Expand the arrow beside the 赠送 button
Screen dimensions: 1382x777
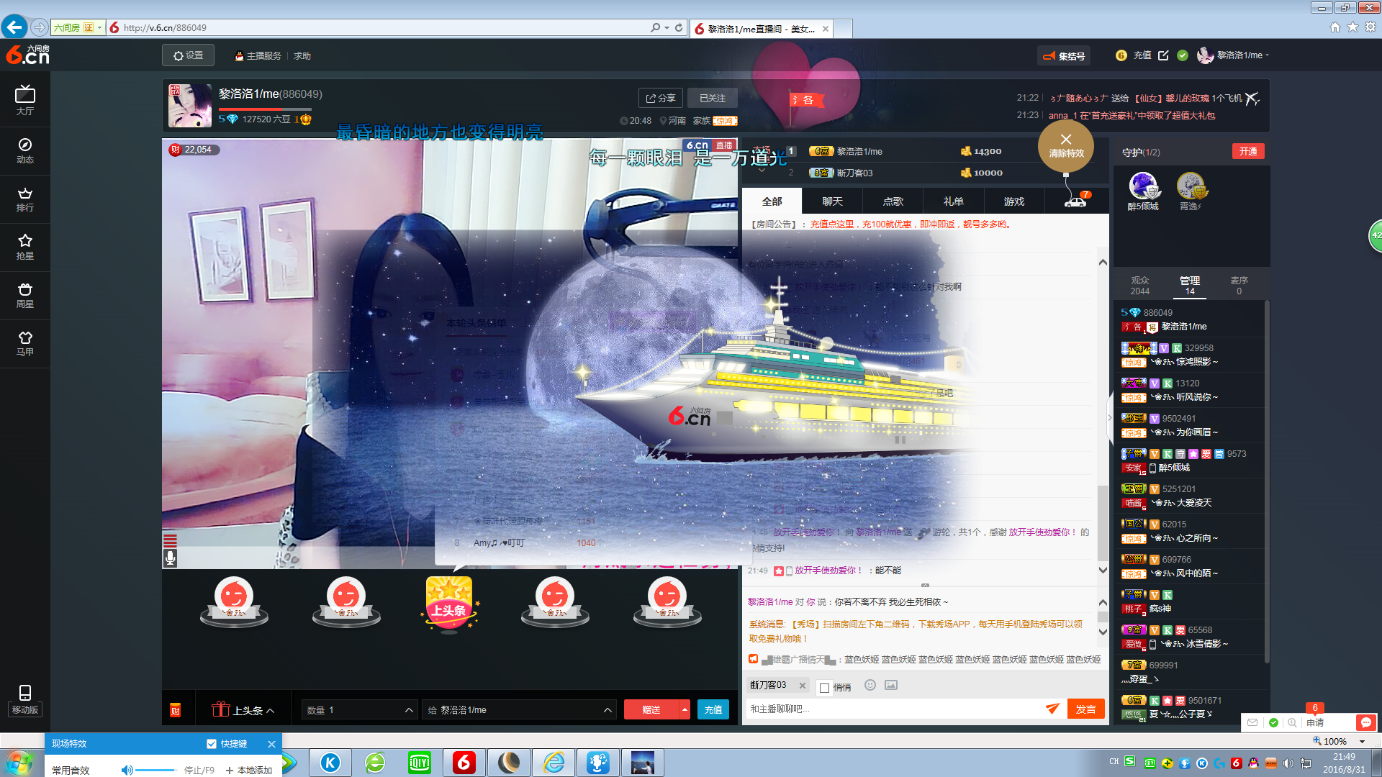coord(685,710)
